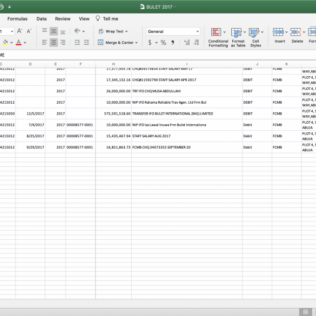Click the Tell me lightbulb icon

pos(98,18)
